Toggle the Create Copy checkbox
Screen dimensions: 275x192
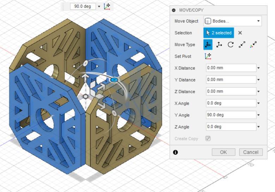tap(208, 139)
